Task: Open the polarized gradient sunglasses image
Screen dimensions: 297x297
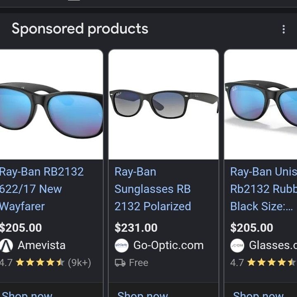Action: tap(164, 105)
